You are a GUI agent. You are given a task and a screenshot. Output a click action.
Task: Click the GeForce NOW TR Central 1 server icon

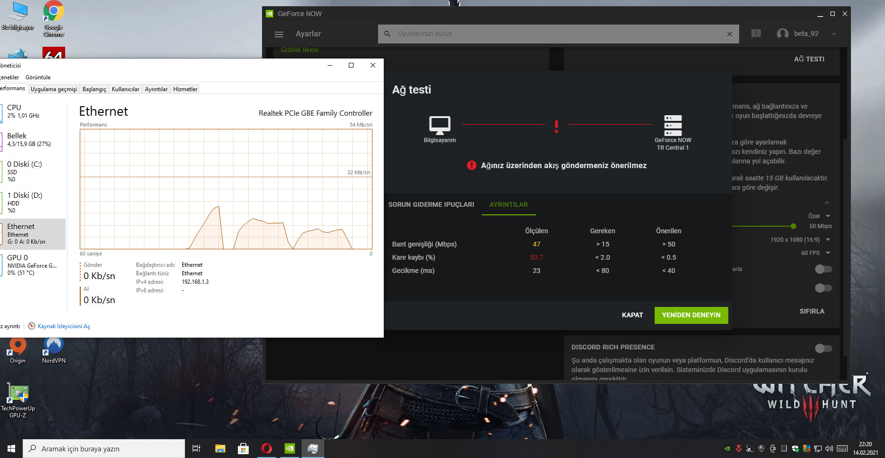(x=673, y=125)
